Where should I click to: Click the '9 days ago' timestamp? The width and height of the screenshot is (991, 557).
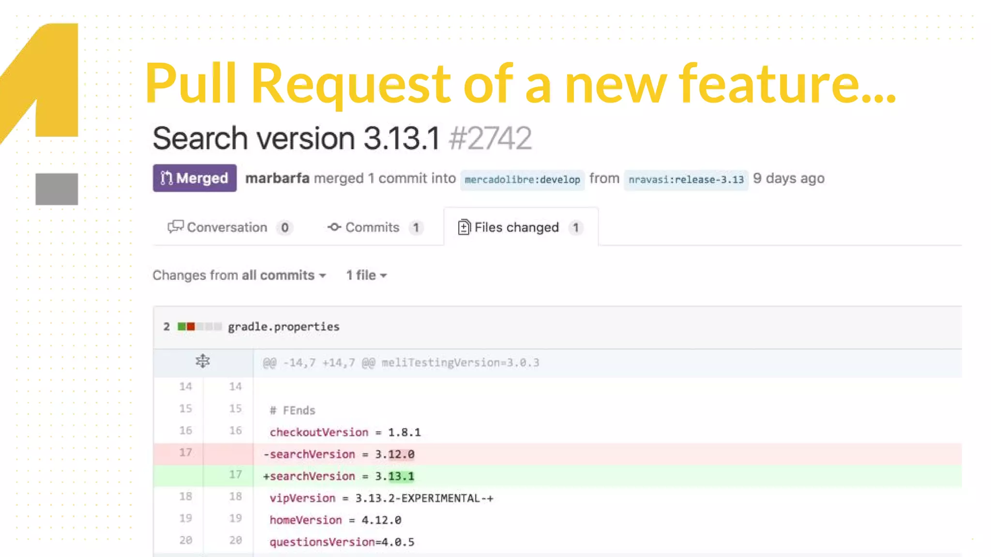[x=789, y=178]
